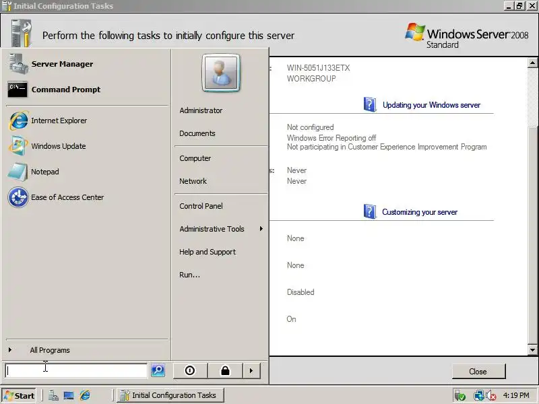
Task: Restore down the Initial Configuration Tasks window
Action: click(x=519, y=6)
